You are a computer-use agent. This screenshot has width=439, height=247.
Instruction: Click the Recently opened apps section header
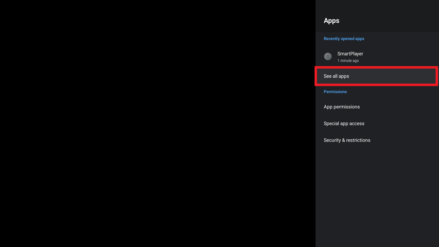[344, 39]
